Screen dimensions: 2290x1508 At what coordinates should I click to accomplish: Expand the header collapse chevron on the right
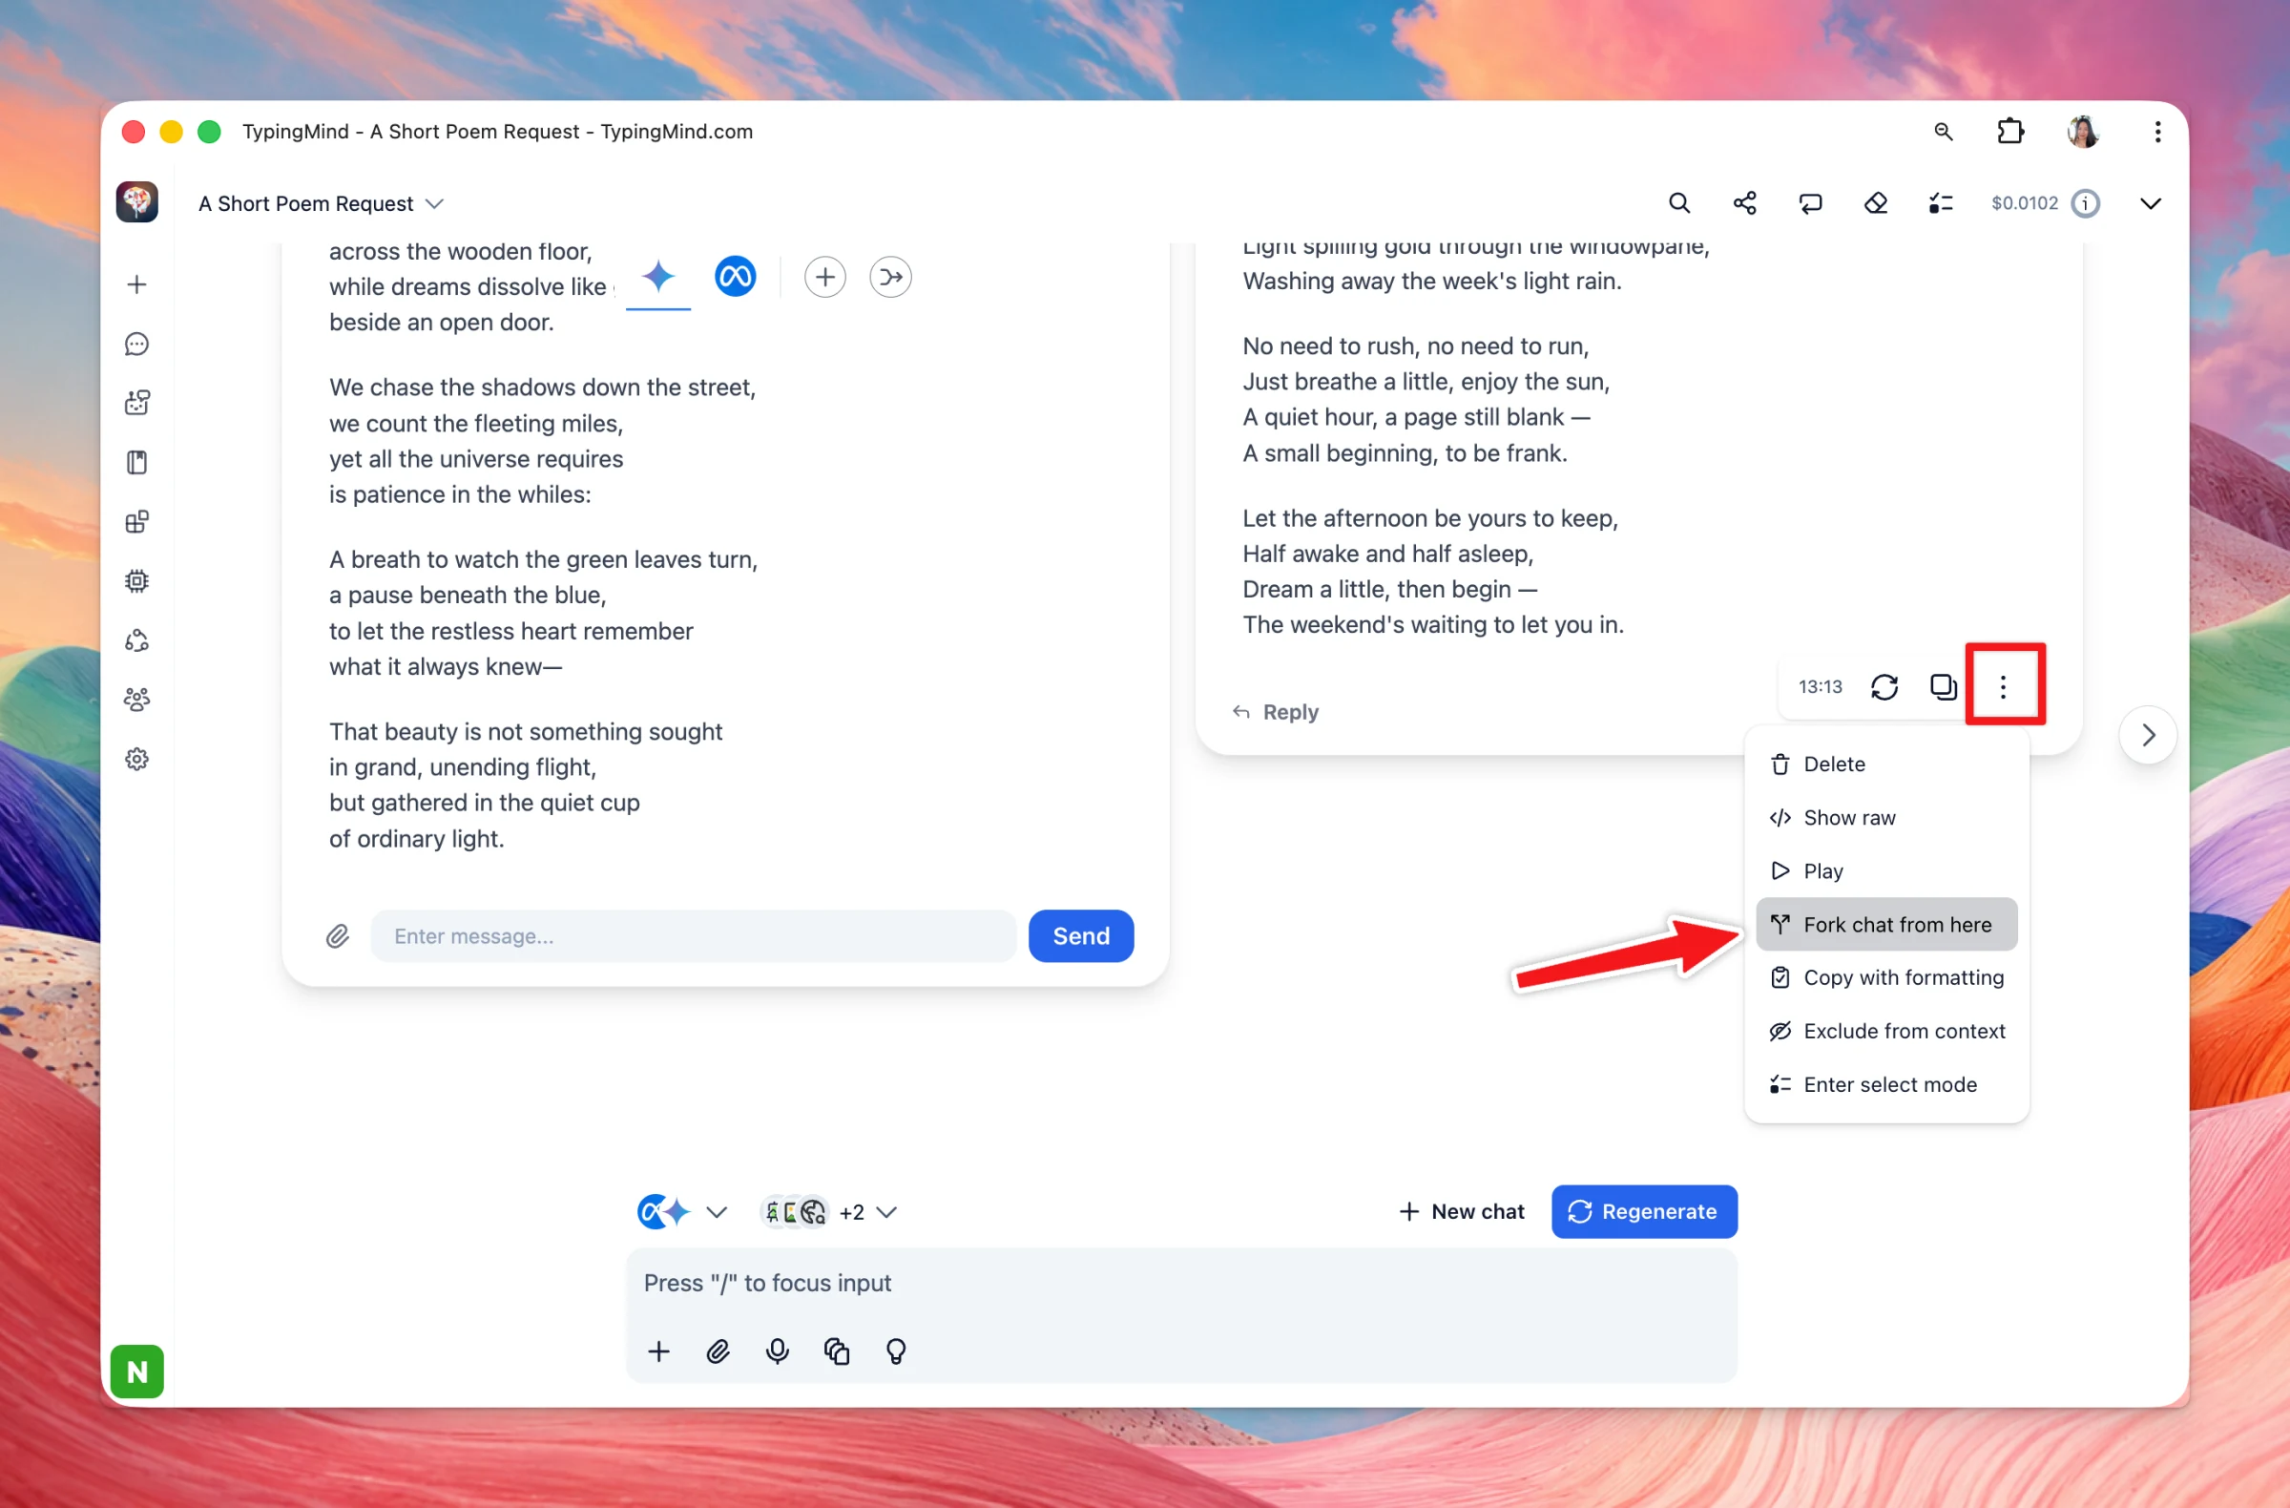pos(2150,203)
